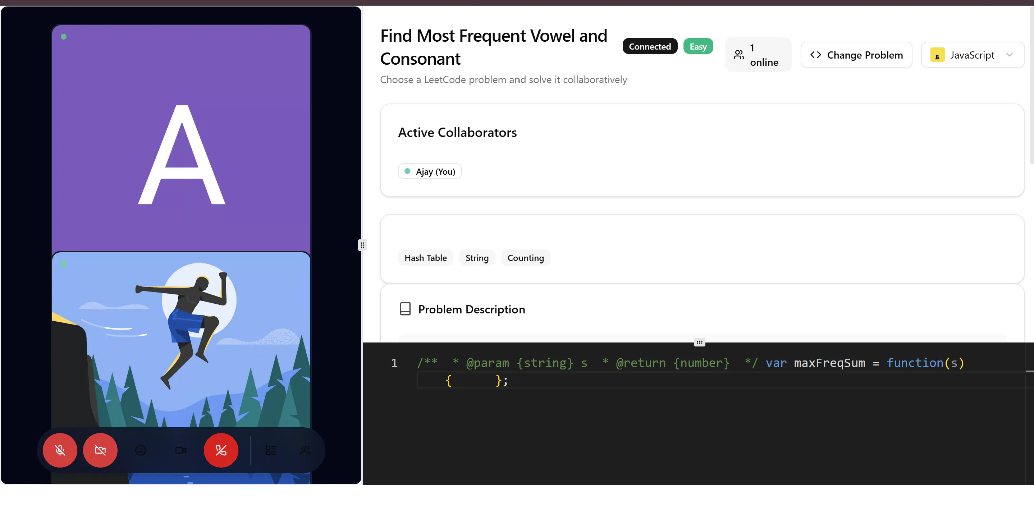Click the Easy difficulty badge
The image size is (1034, 524).
(x=698, y=46)
